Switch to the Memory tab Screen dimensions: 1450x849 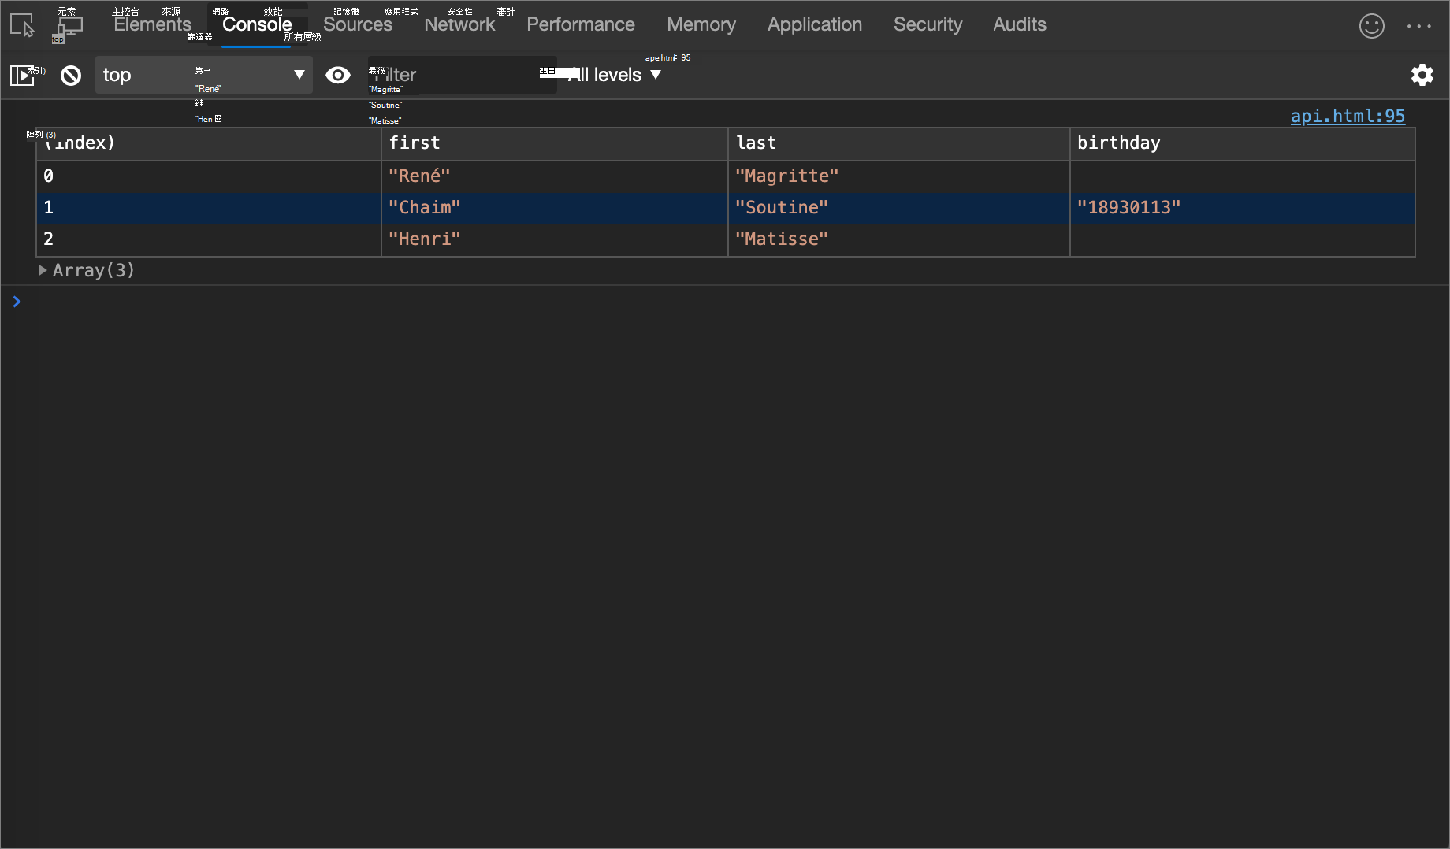pos(701,24)
